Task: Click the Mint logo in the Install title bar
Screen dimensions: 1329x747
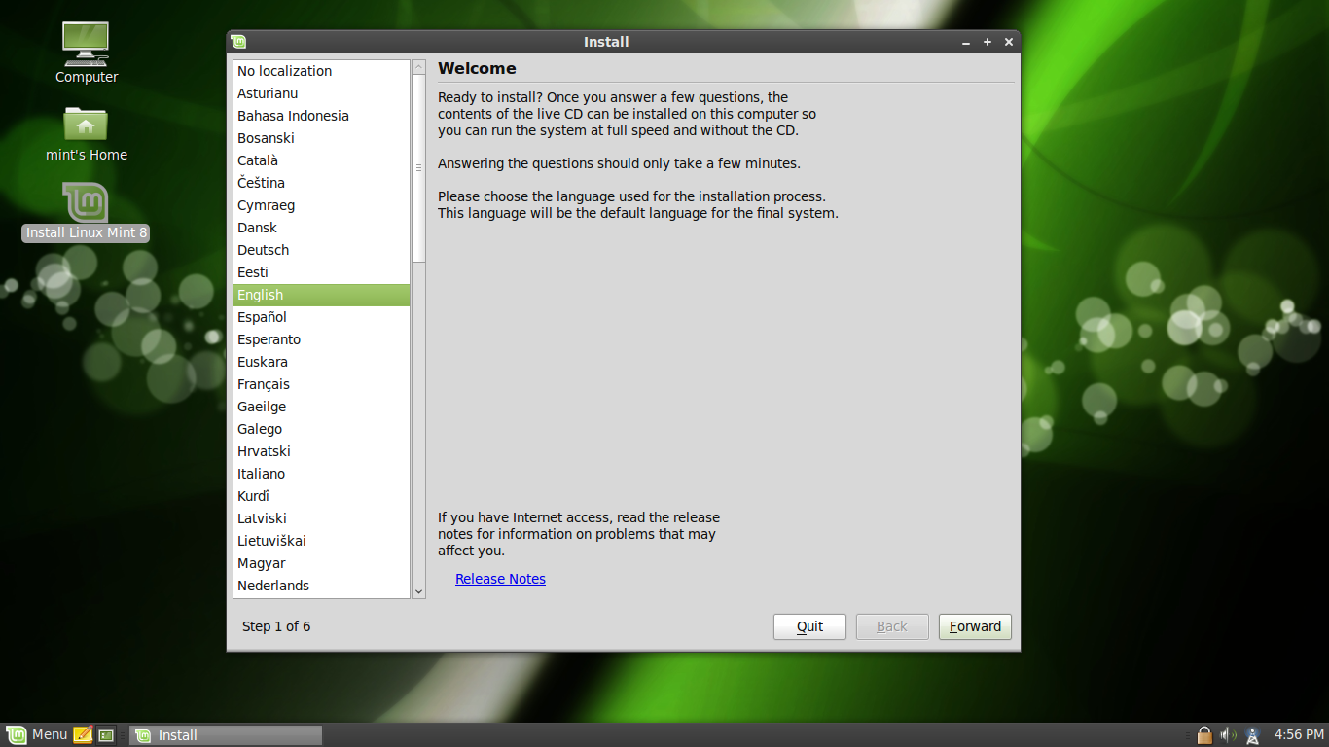Action: 239,42
